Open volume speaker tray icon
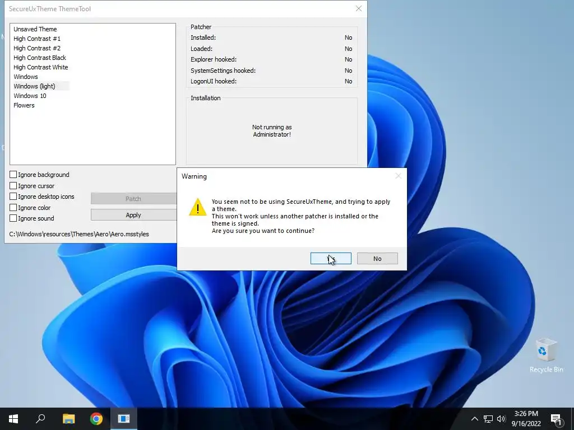This screenshot has width=574, height=430. (501, 419)
